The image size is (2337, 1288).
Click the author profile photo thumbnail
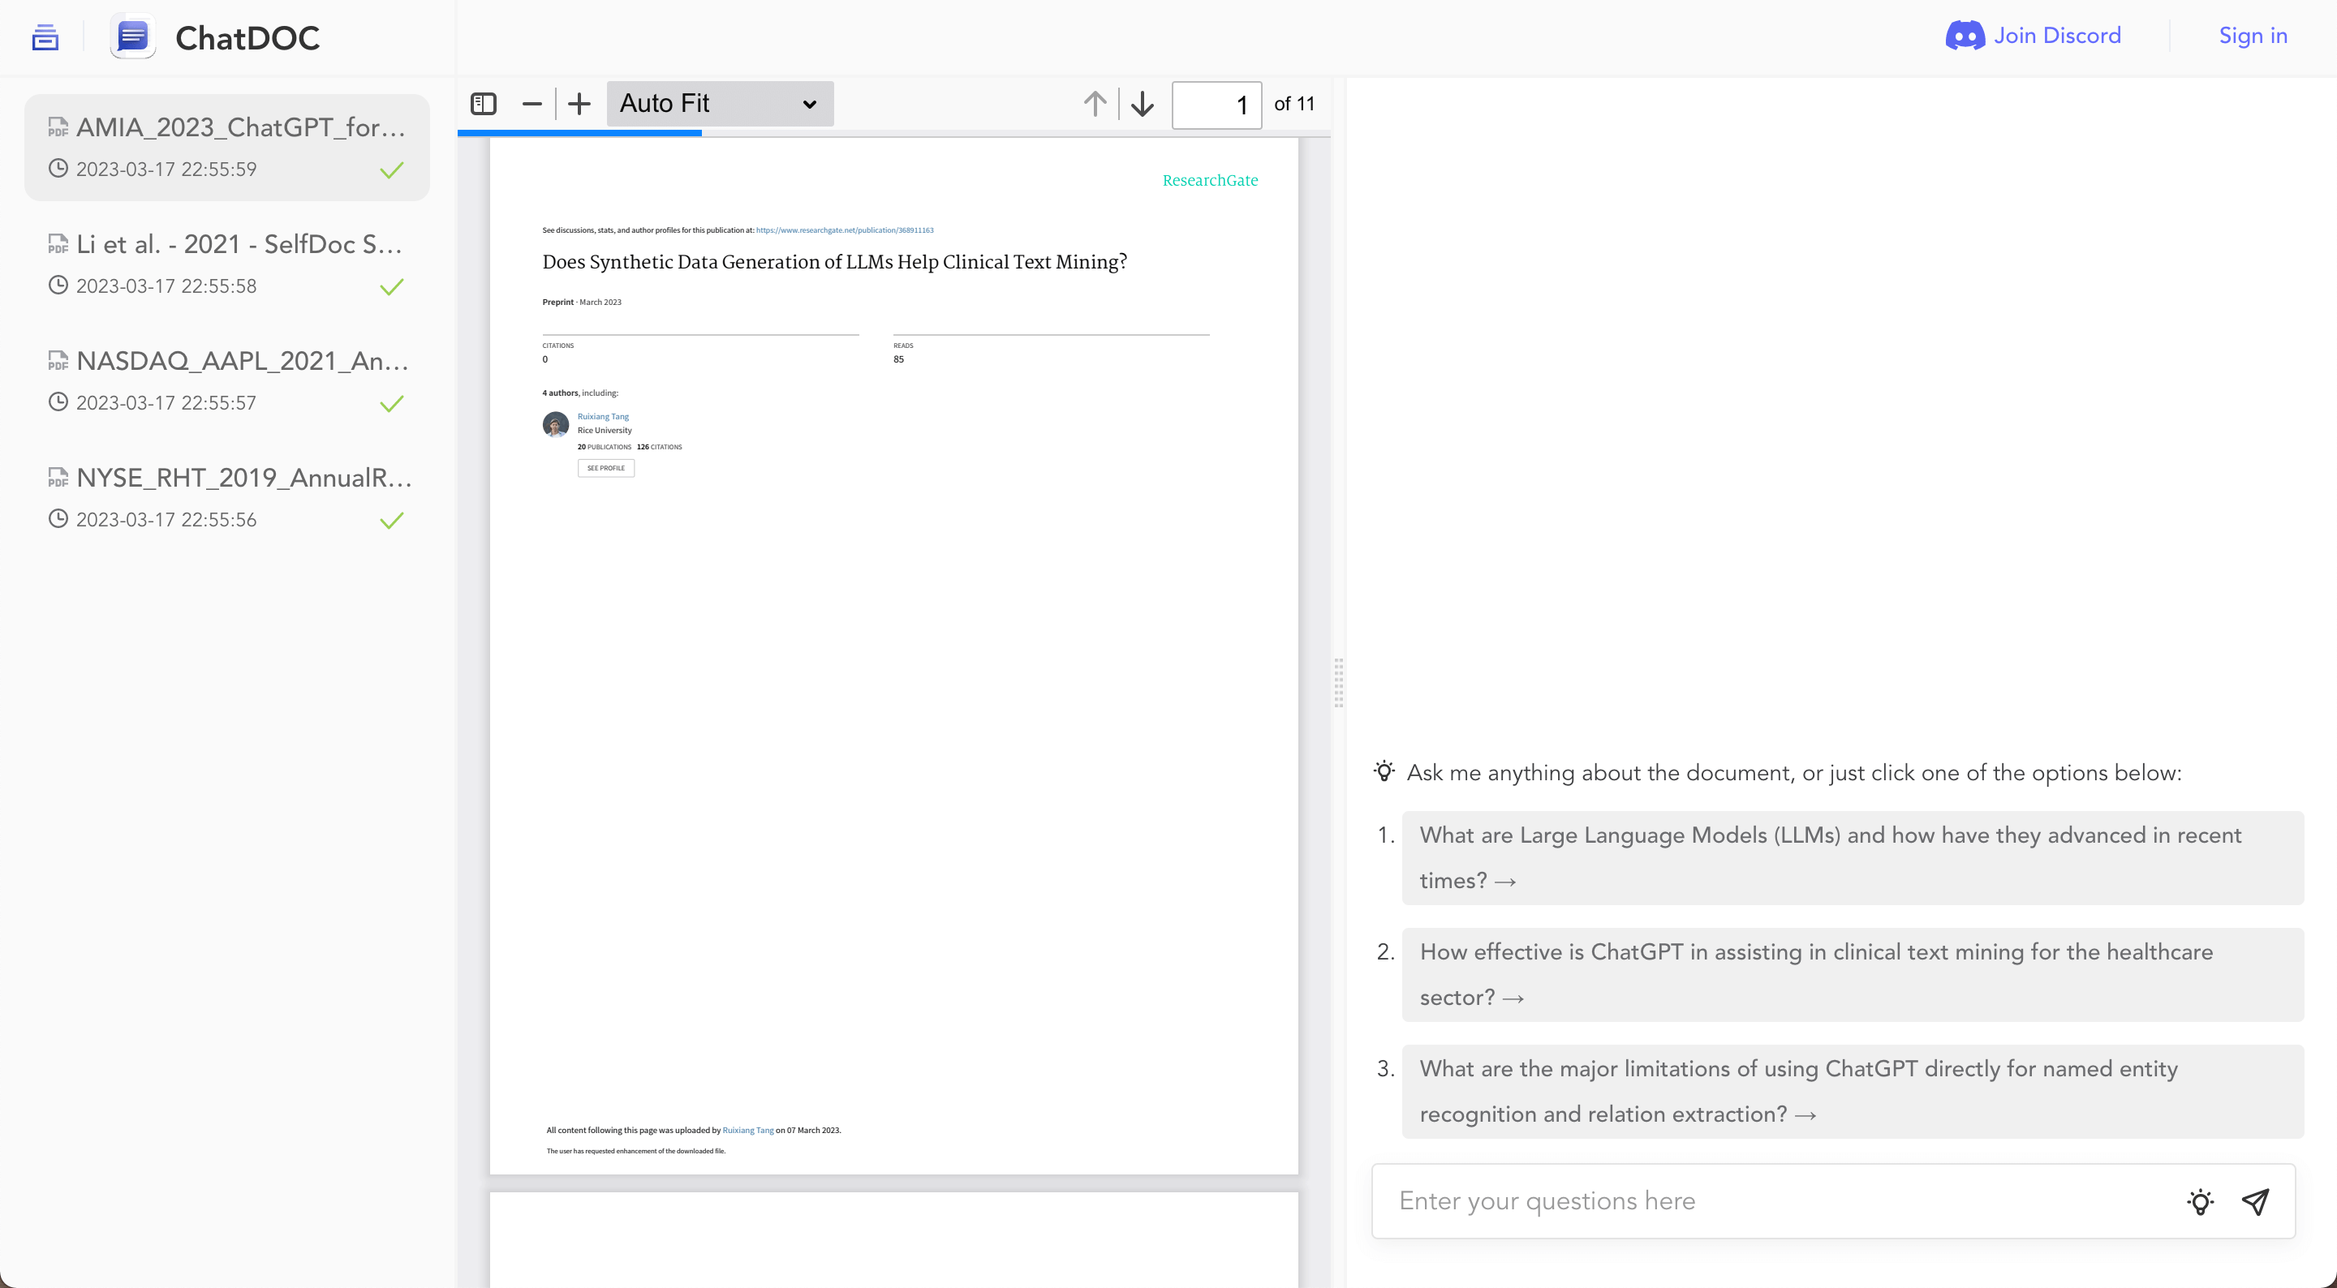(x=556, y=424)
